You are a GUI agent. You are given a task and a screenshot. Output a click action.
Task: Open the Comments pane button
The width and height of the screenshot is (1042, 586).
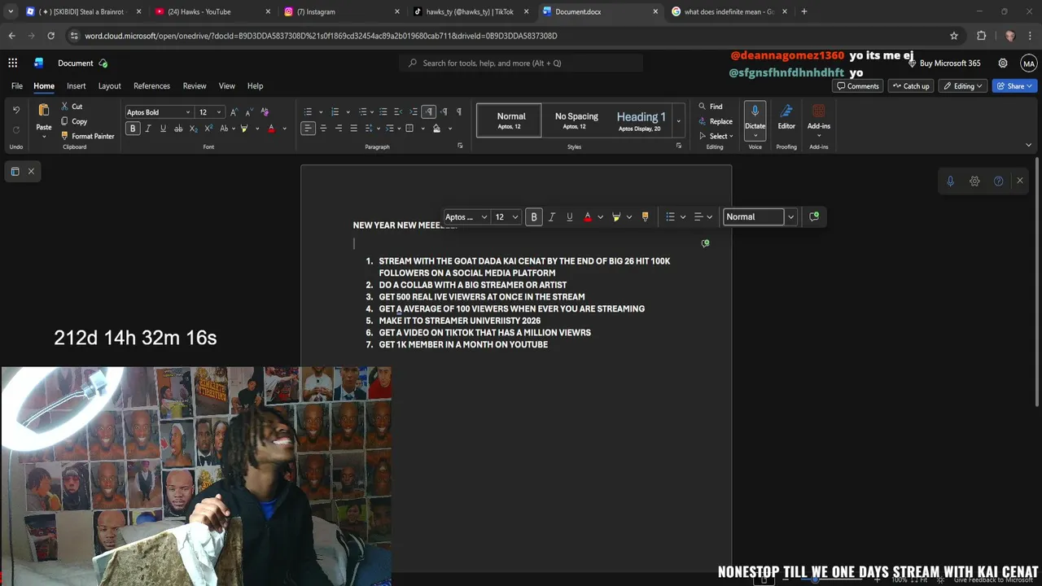coord(858,85)
